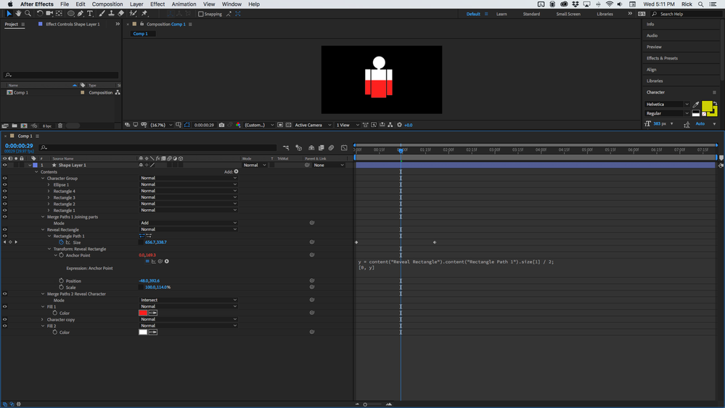The height and width of the screenshot is (408, 725).
Task: Toggle the Size property stopwatch
Action: (x=61, y=242)
